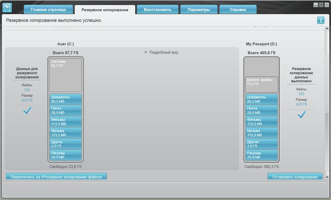Minimize the window
Viewport: 331px width, 200px height.
(315, 5)
